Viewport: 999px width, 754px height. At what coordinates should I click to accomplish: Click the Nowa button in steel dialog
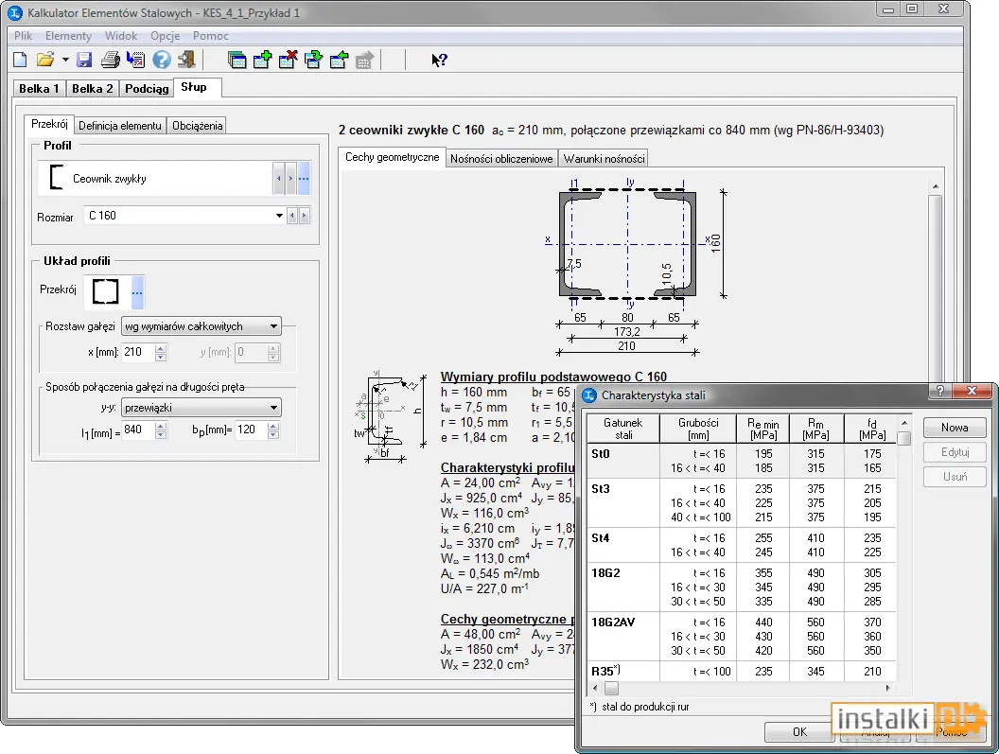[x=955, y=428]
